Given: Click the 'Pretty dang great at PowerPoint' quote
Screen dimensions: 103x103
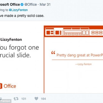Looking at the screenshot, I should coord(80,55).
